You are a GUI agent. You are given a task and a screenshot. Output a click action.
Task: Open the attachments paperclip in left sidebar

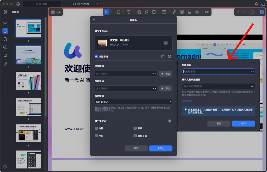(5, 64)
